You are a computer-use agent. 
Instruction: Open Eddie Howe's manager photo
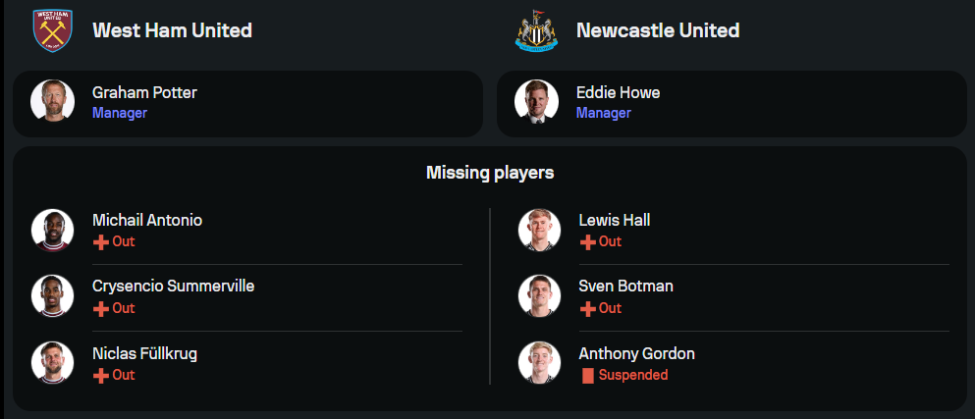pyautogui.click(x=536, y=101)
